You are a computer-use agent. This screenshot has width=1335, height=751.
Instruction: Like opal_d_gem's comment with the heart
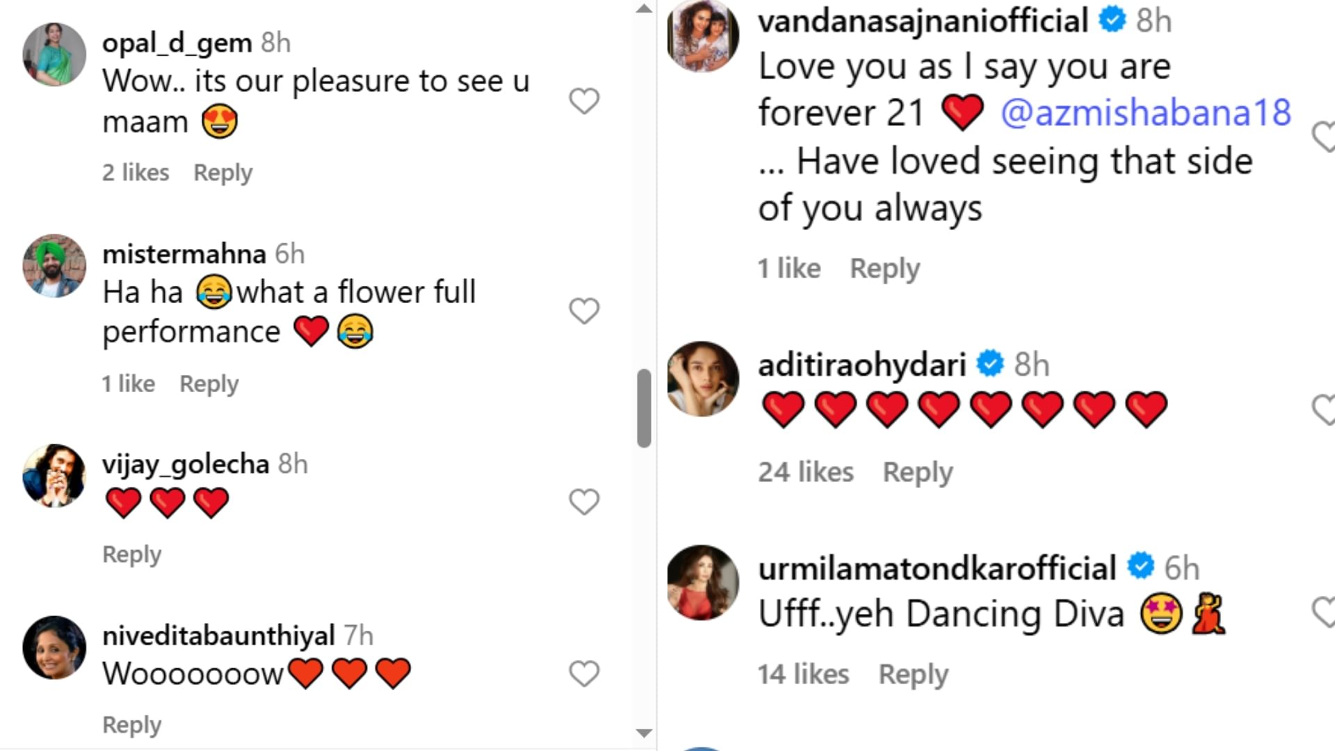[x=584, y=102]
